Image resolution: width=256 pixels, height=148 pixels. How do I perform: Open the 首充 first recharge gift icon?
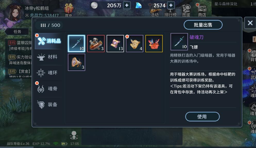(69, 10)
